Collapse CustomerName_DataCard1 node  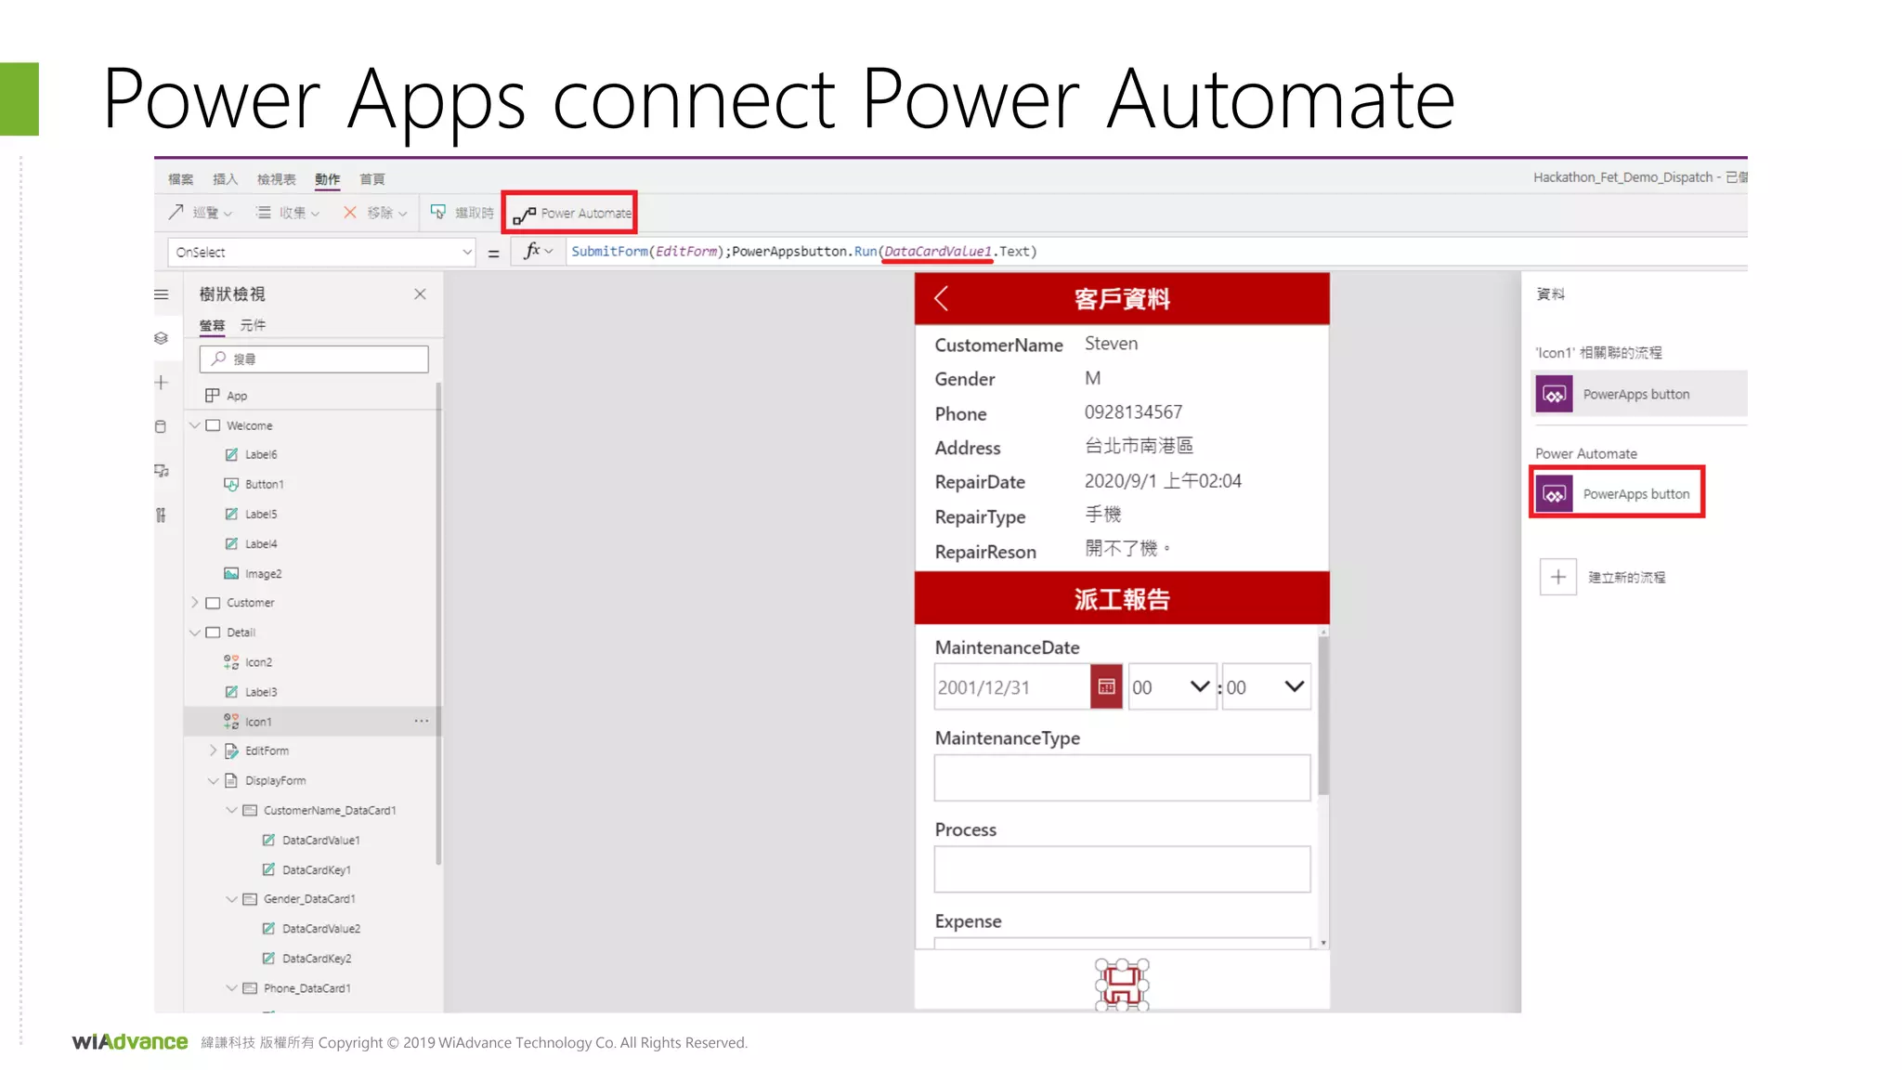(x=232, y=811)
